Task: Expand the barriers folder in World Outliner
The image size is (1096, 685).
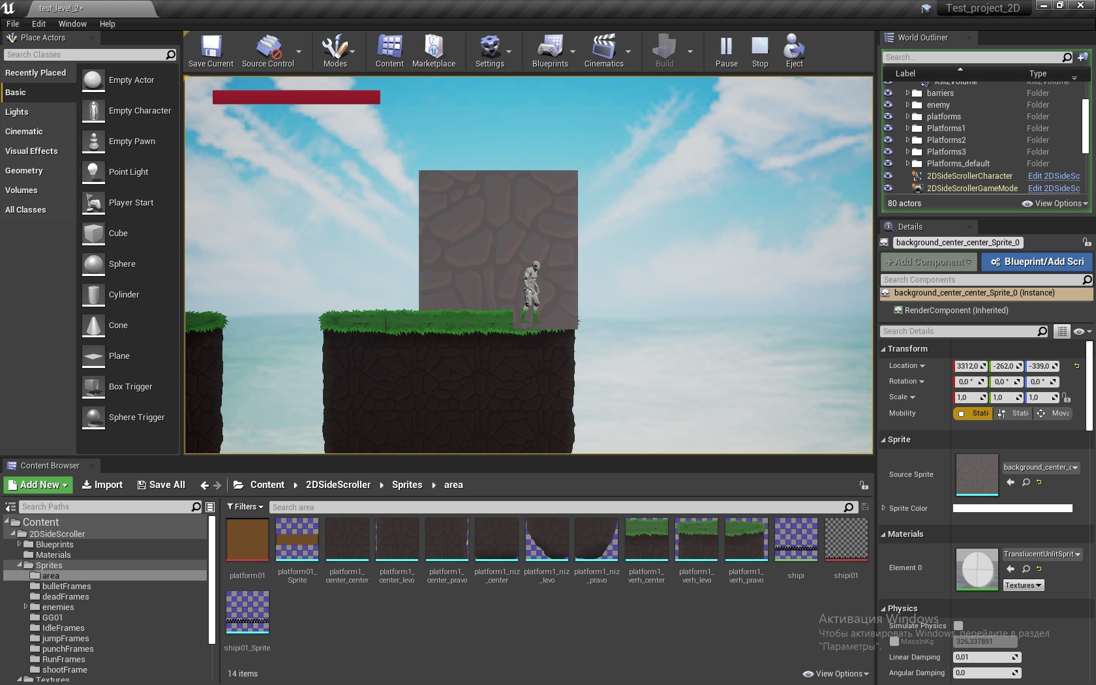Action: (x=907, y=93)
